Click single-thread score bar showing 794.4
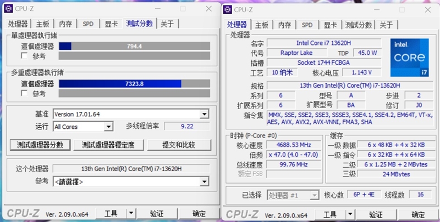 point(134,46)
